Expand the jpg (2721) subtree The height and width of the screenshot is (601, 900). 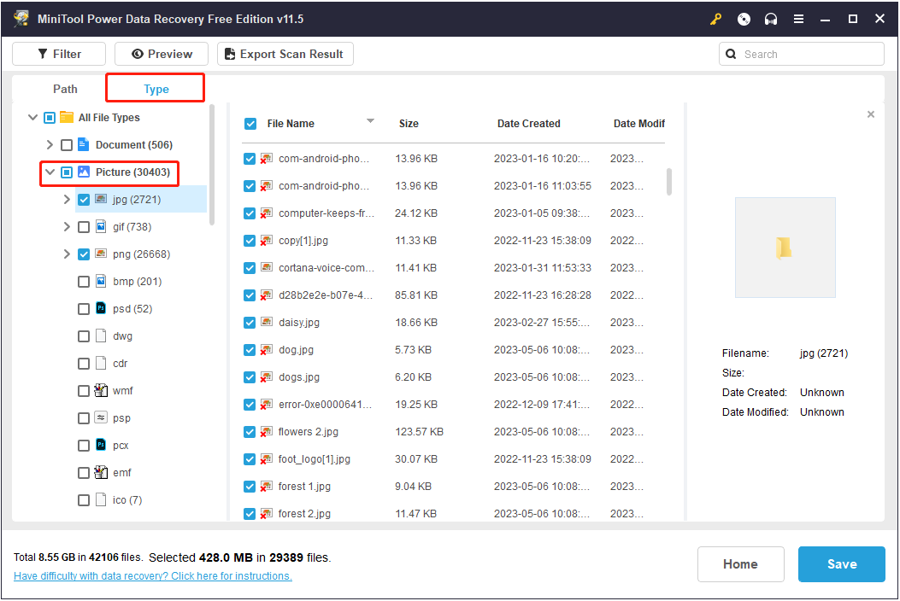67,199
